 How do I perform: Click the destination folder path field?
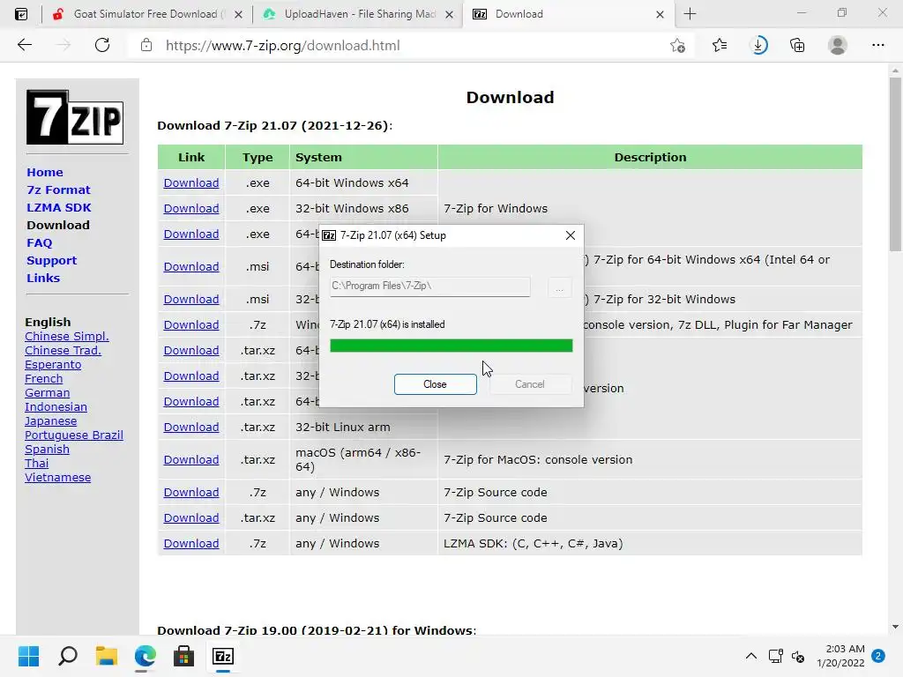click(x=429, y=286)
